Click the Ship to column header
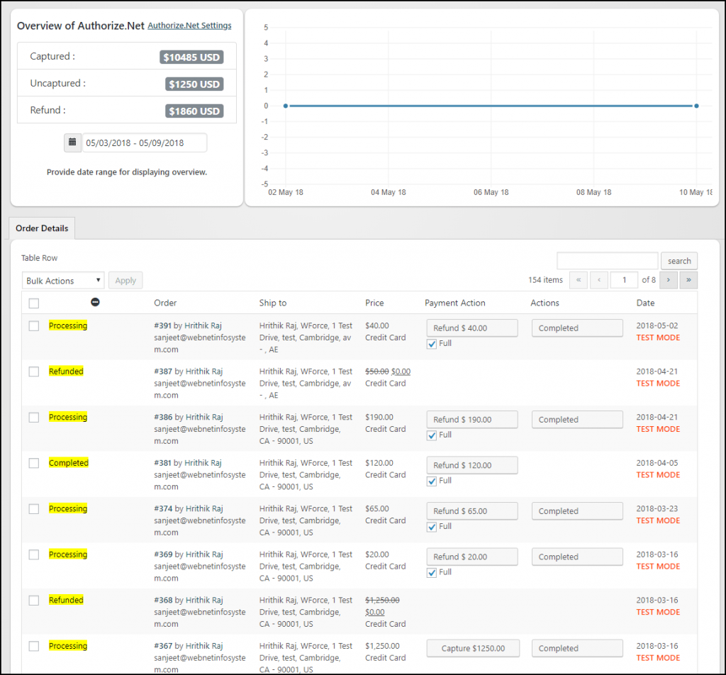This screenshot has height=675, width=726. pos(273,303)
